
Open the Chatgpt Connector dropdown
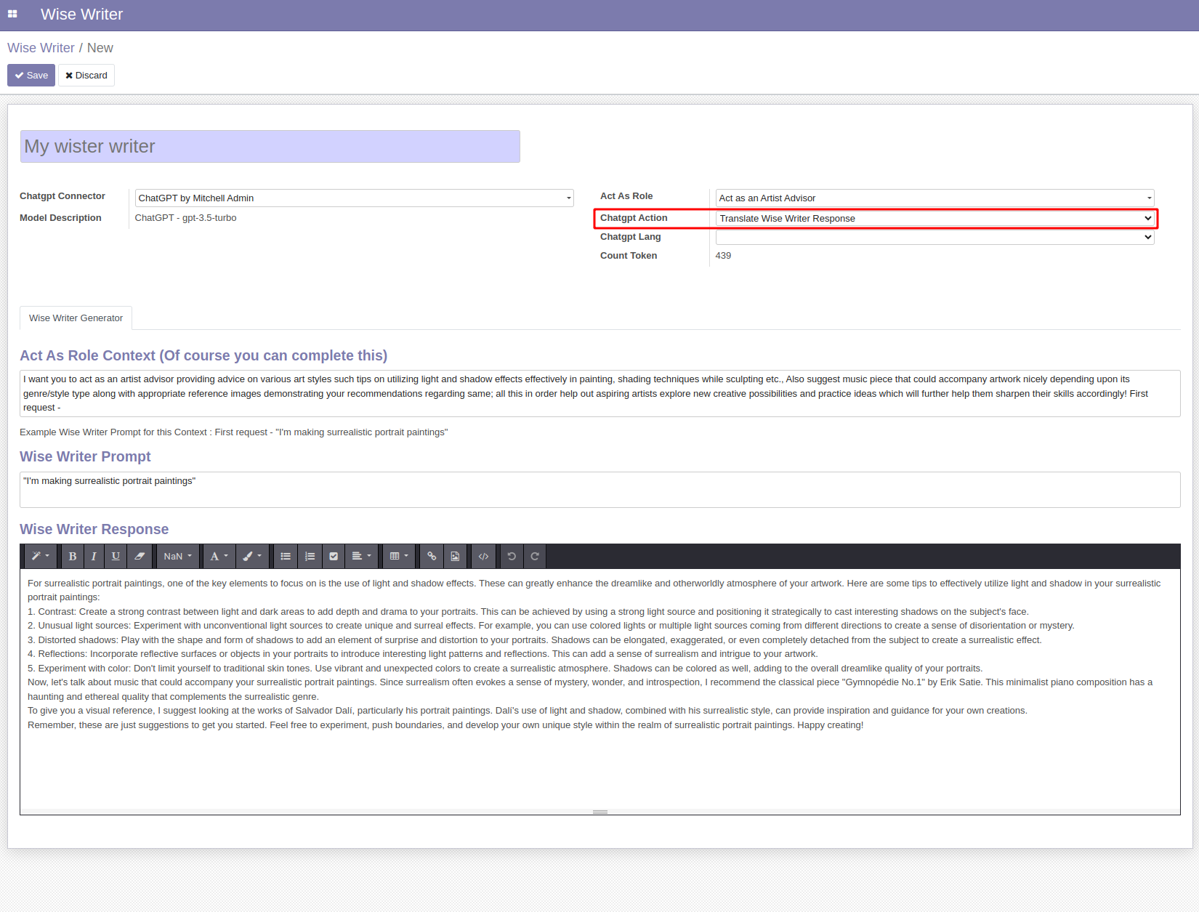click(354, 198)
